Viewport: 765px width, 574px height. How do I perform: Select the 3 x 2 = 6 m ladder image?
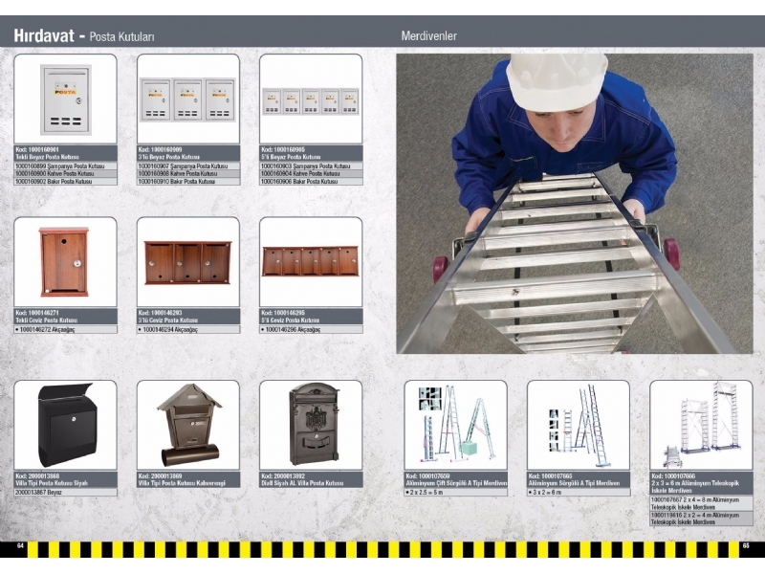[578, 426]
